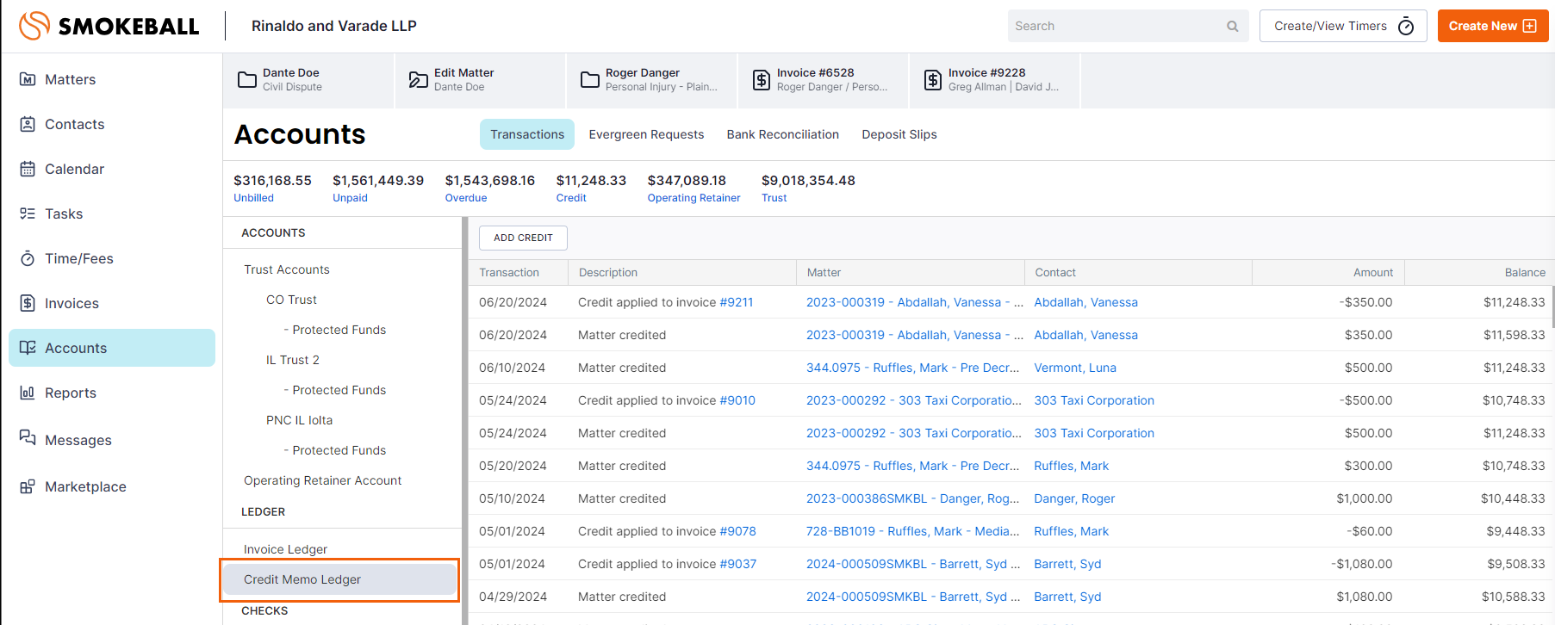Open the Credit Memo Ledger
Image resolution: width=1555 pixels, height=625 pixels.
(339, 579)
